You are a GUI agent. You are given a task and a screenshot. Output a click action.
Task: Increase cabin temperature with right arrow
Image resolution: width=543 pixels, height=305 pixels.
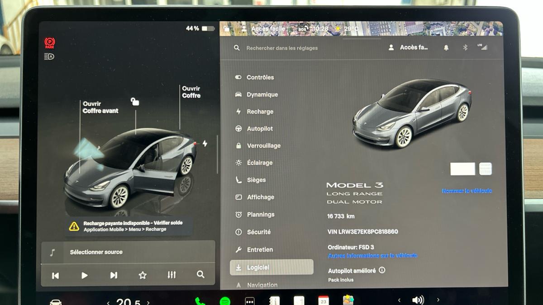148,302
